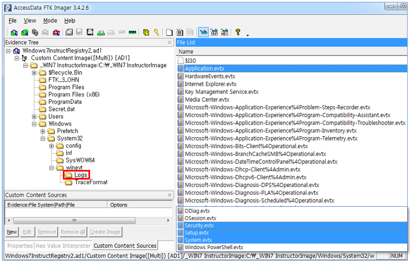Click the Export Files blank page icon
This screenshot has height=262, width=410.
point(169,32)
